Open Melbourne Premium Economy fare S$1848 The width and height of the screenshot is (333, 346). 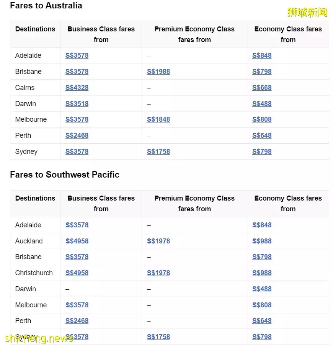pyautogui.click(x=158, y=119)
